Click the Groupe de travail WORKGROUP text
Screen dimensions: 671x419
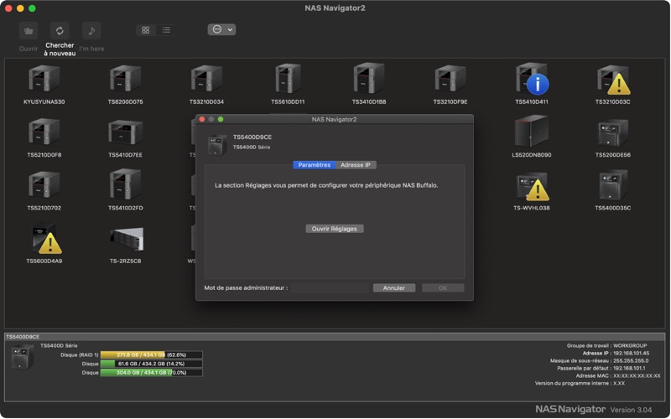[606, 345]
